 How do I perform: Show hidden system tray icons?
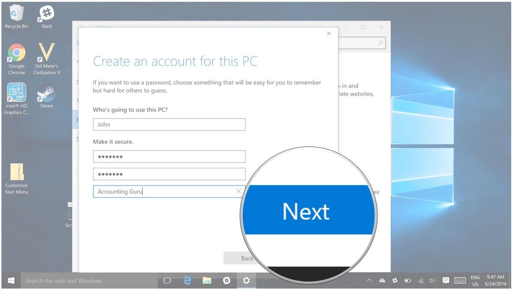pyautogui.click(x=369, y=281)
